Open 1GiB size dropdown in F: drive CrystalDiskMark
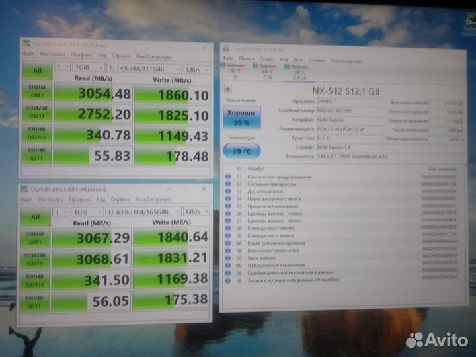The height and width of the screenshot is (357, 476). tap(89, 67)
